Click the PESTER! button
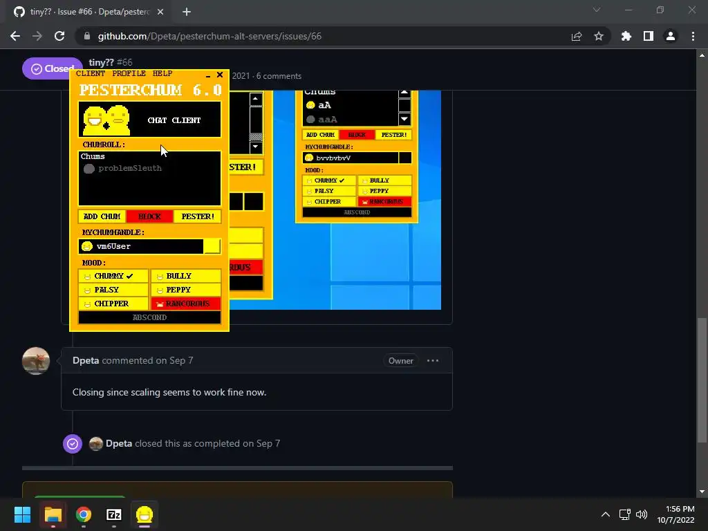Screen dimensions: 708x531 click(x=198, y=216)
